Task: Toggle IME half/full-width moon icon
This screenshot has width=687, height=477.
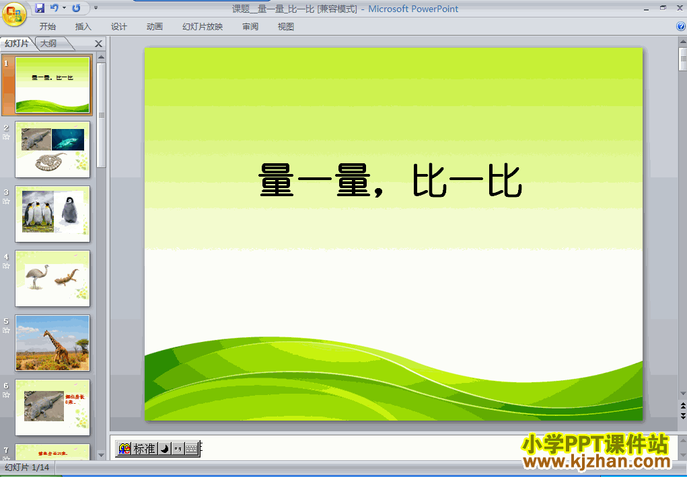Action: pos(164,449)
